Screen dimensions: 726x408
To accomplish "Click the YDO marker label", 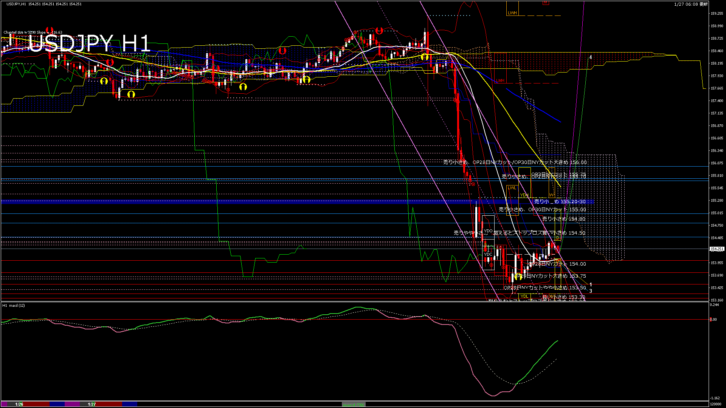I will tap(488, 231).
